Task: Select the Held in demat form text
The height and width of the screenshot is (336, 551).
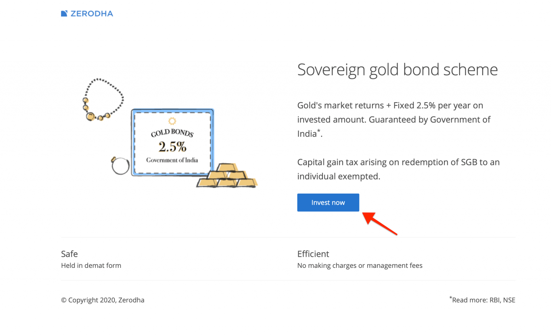Action: (91, 266)
